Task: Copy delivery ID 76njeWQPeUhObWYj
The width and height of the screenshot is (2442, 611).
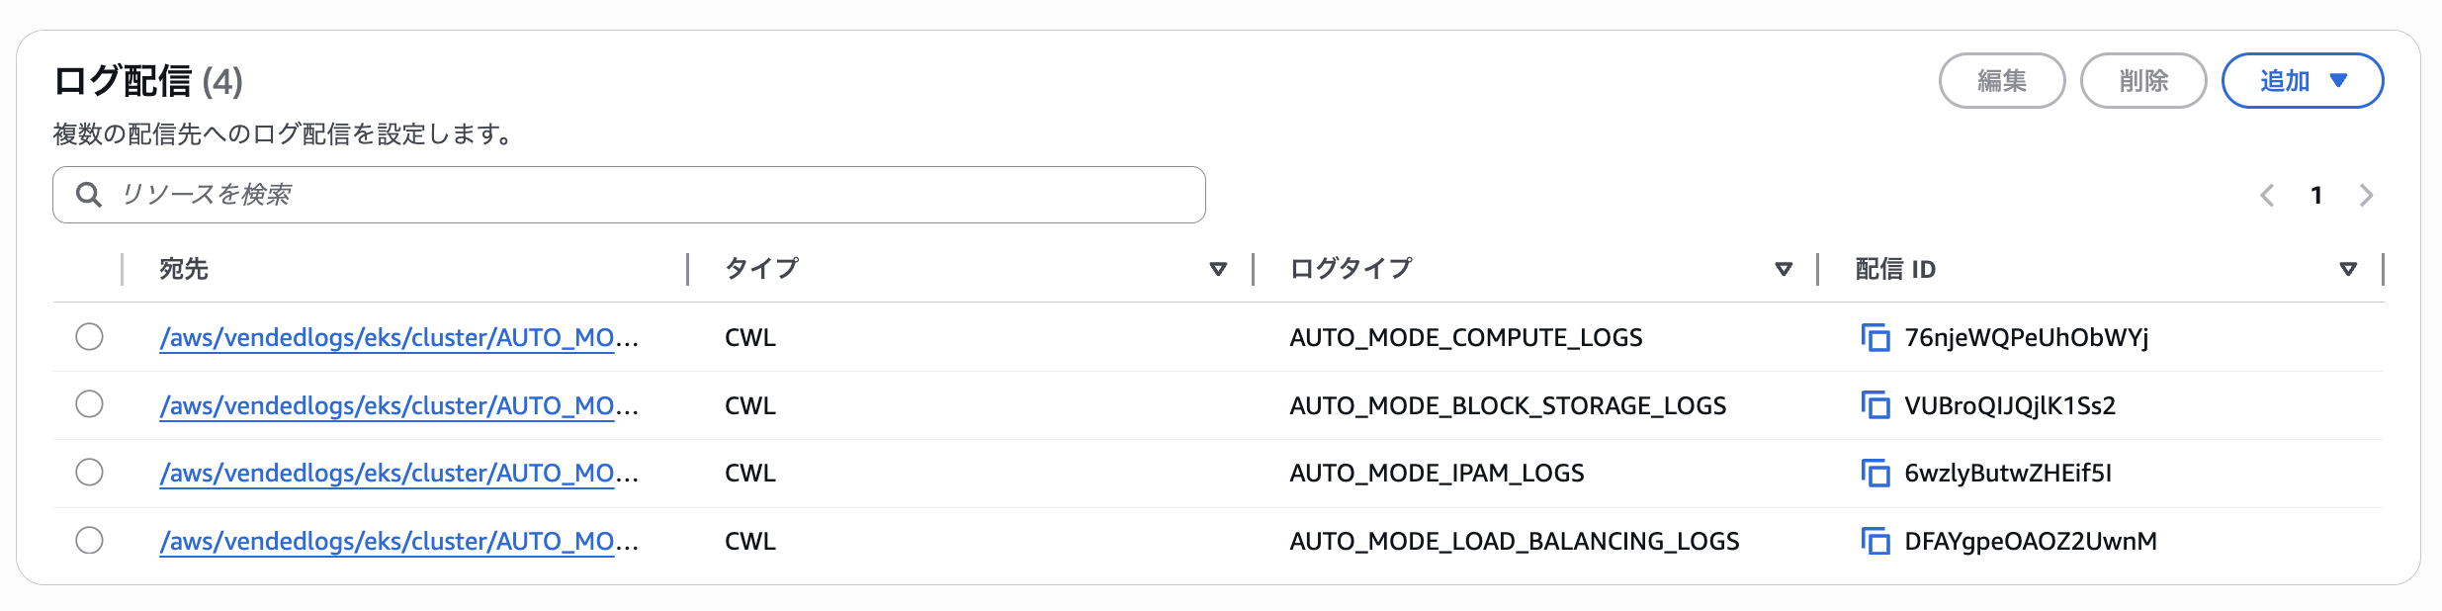Action: coord(1875,338)
